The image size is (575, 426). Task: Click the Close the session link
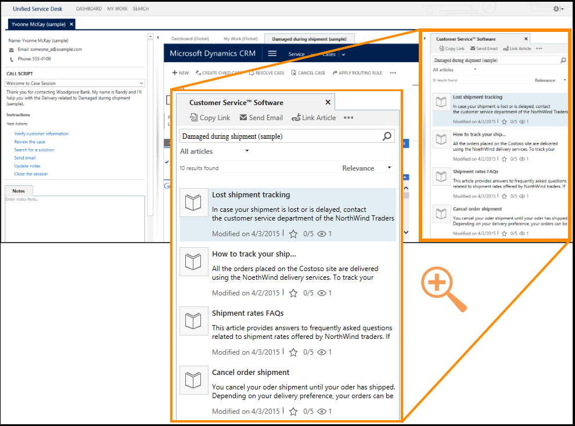click(x=31, y=174)
